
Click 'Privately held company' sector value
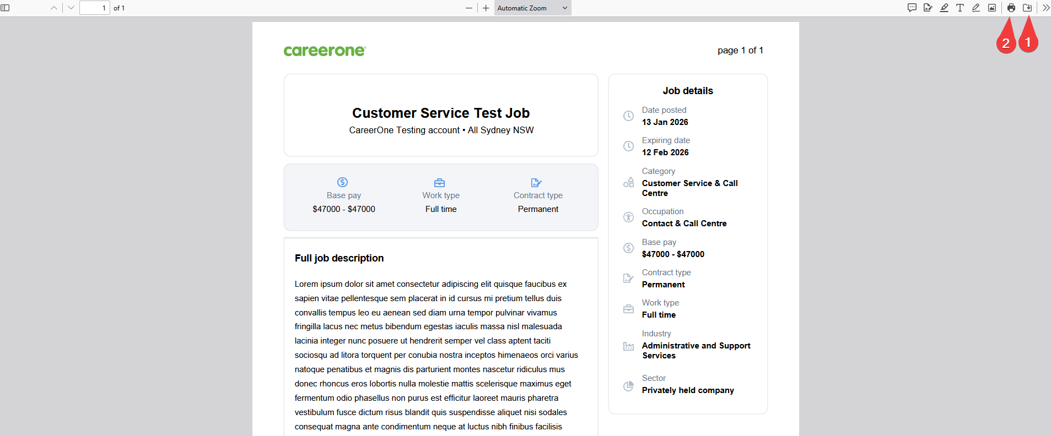688,390
